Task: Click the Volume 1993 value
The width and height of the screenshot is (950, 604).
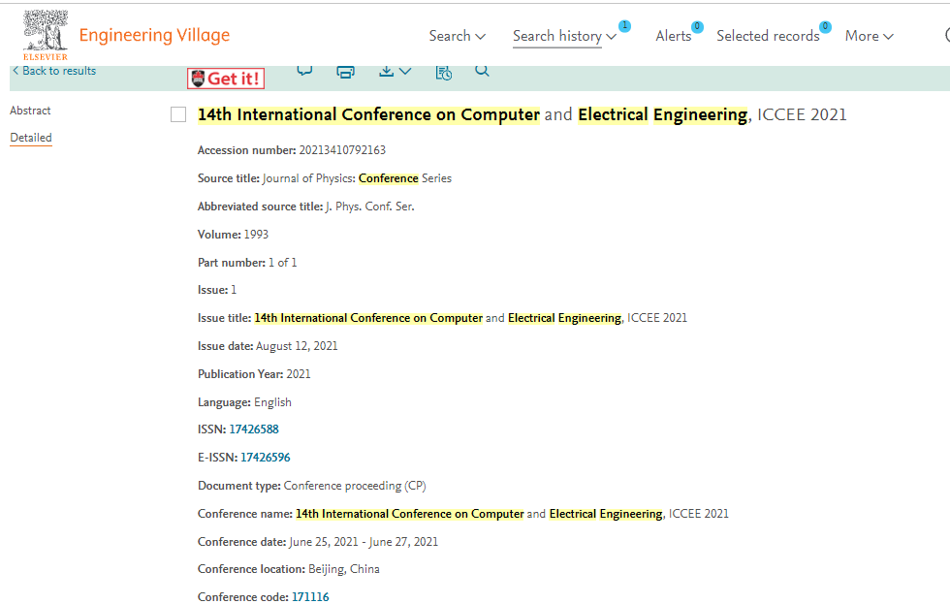Action: (256, 235)
